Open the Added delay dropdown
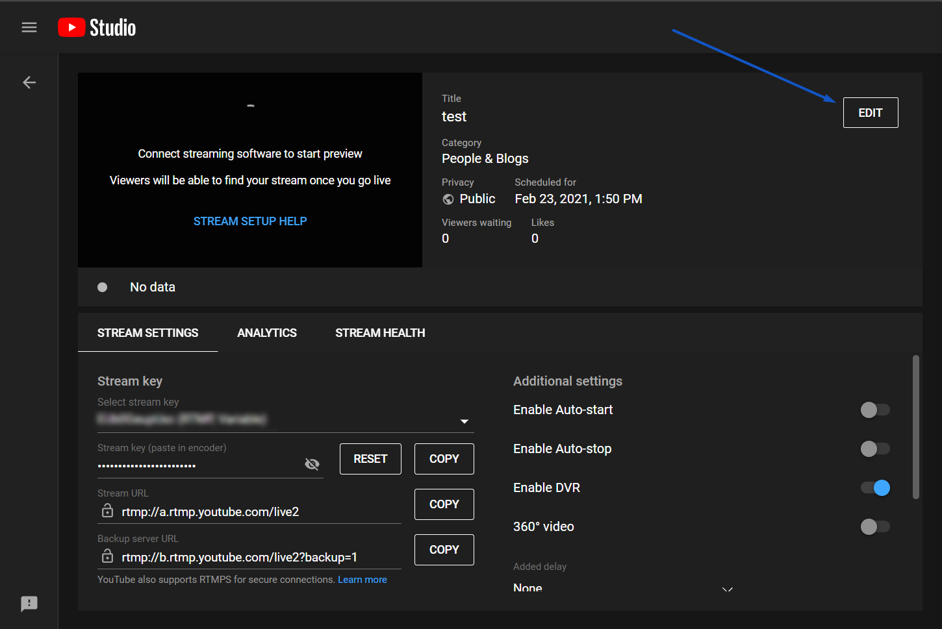 [727, 589]
